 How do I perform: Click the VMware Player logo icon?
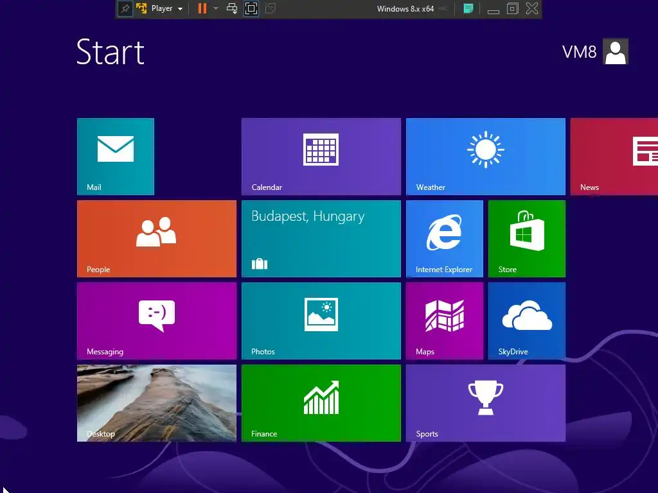141,8
